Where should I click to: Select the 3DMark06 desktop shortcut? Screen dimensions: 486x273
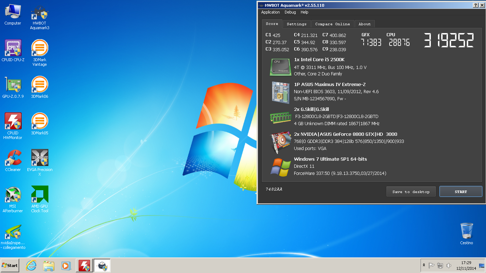(x=39, y=87)
